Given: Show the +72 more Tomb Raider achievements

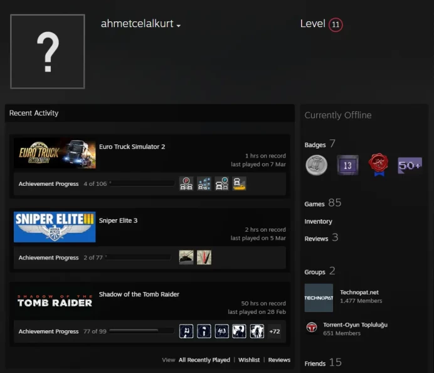Looking at the screenshot, I should coord(274,332).
